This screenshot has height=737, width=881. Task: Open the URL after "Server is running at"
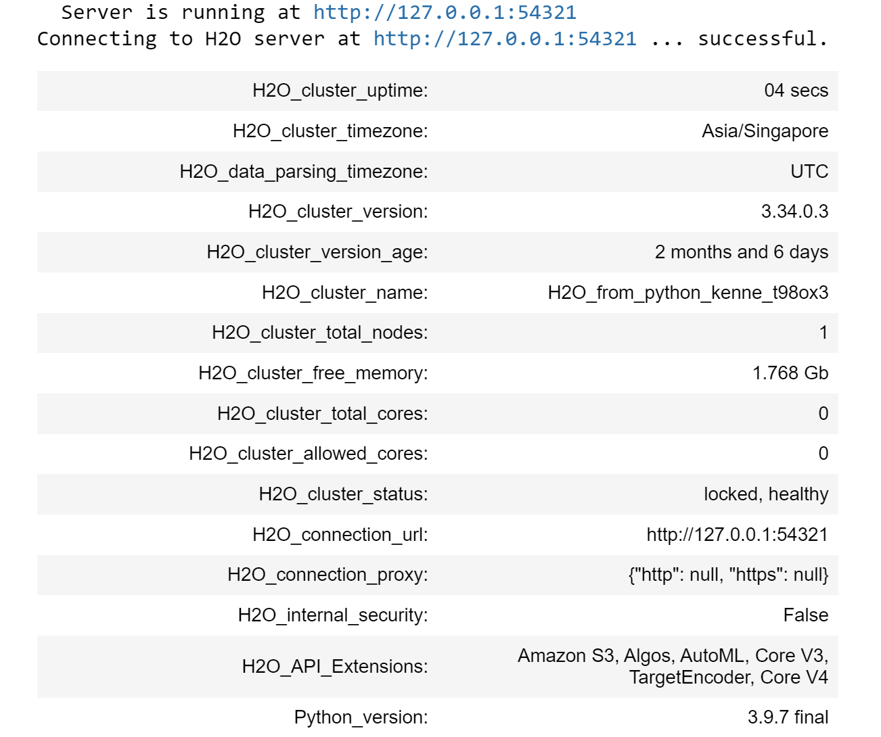pos(445,13)
